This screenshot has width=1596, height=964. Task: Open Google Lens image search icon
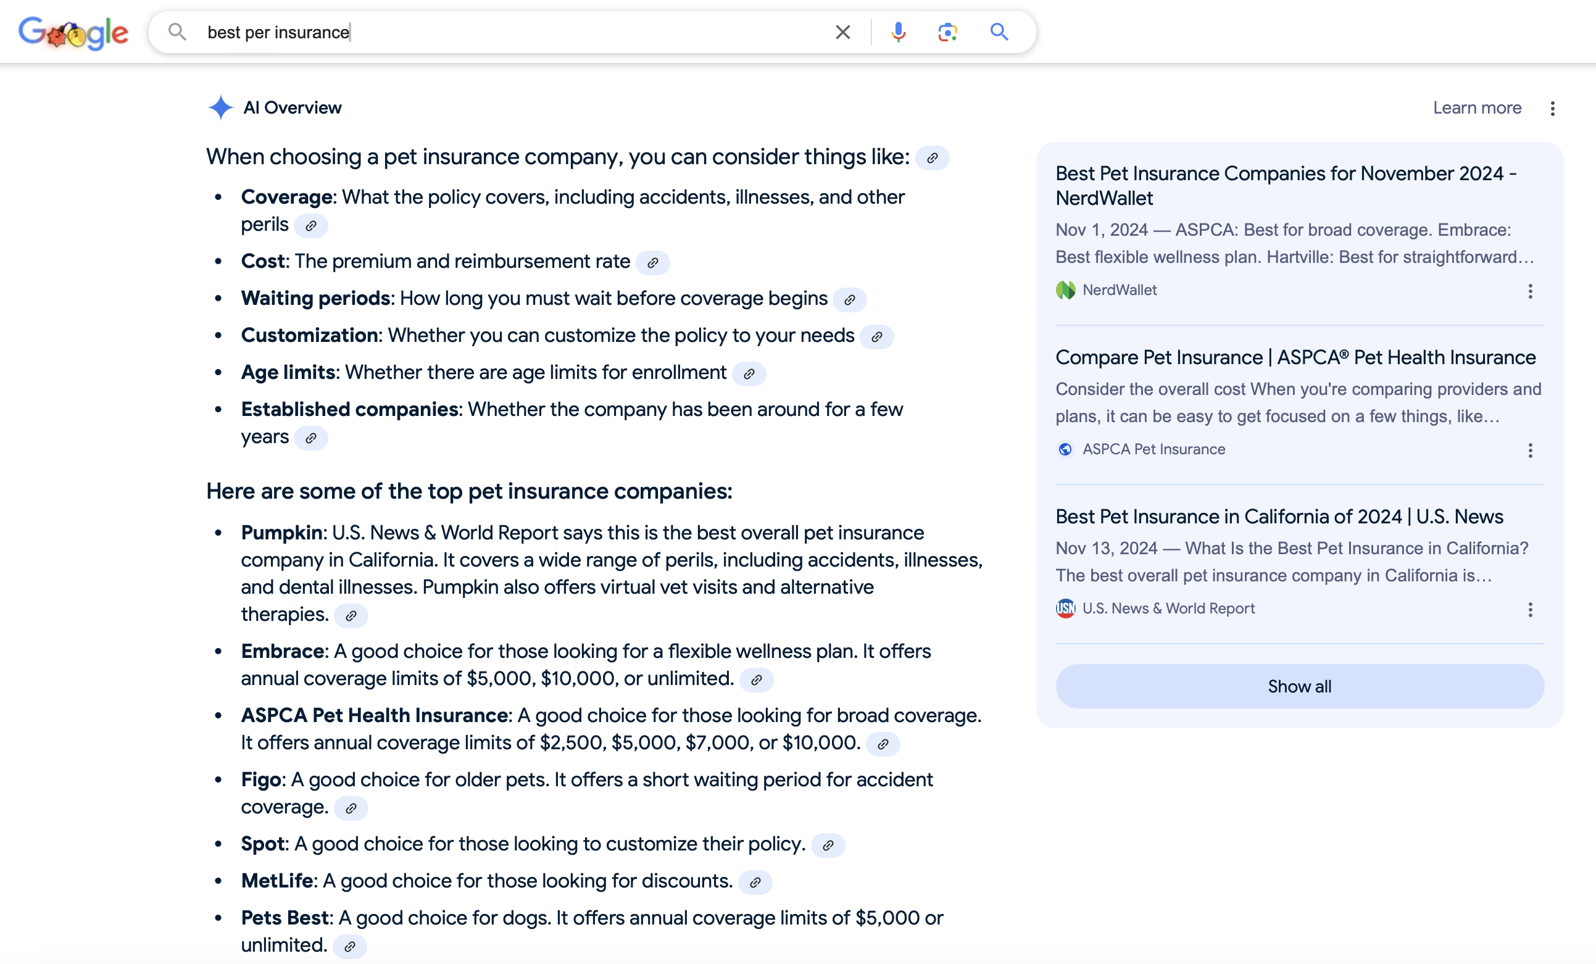point(947,31)
